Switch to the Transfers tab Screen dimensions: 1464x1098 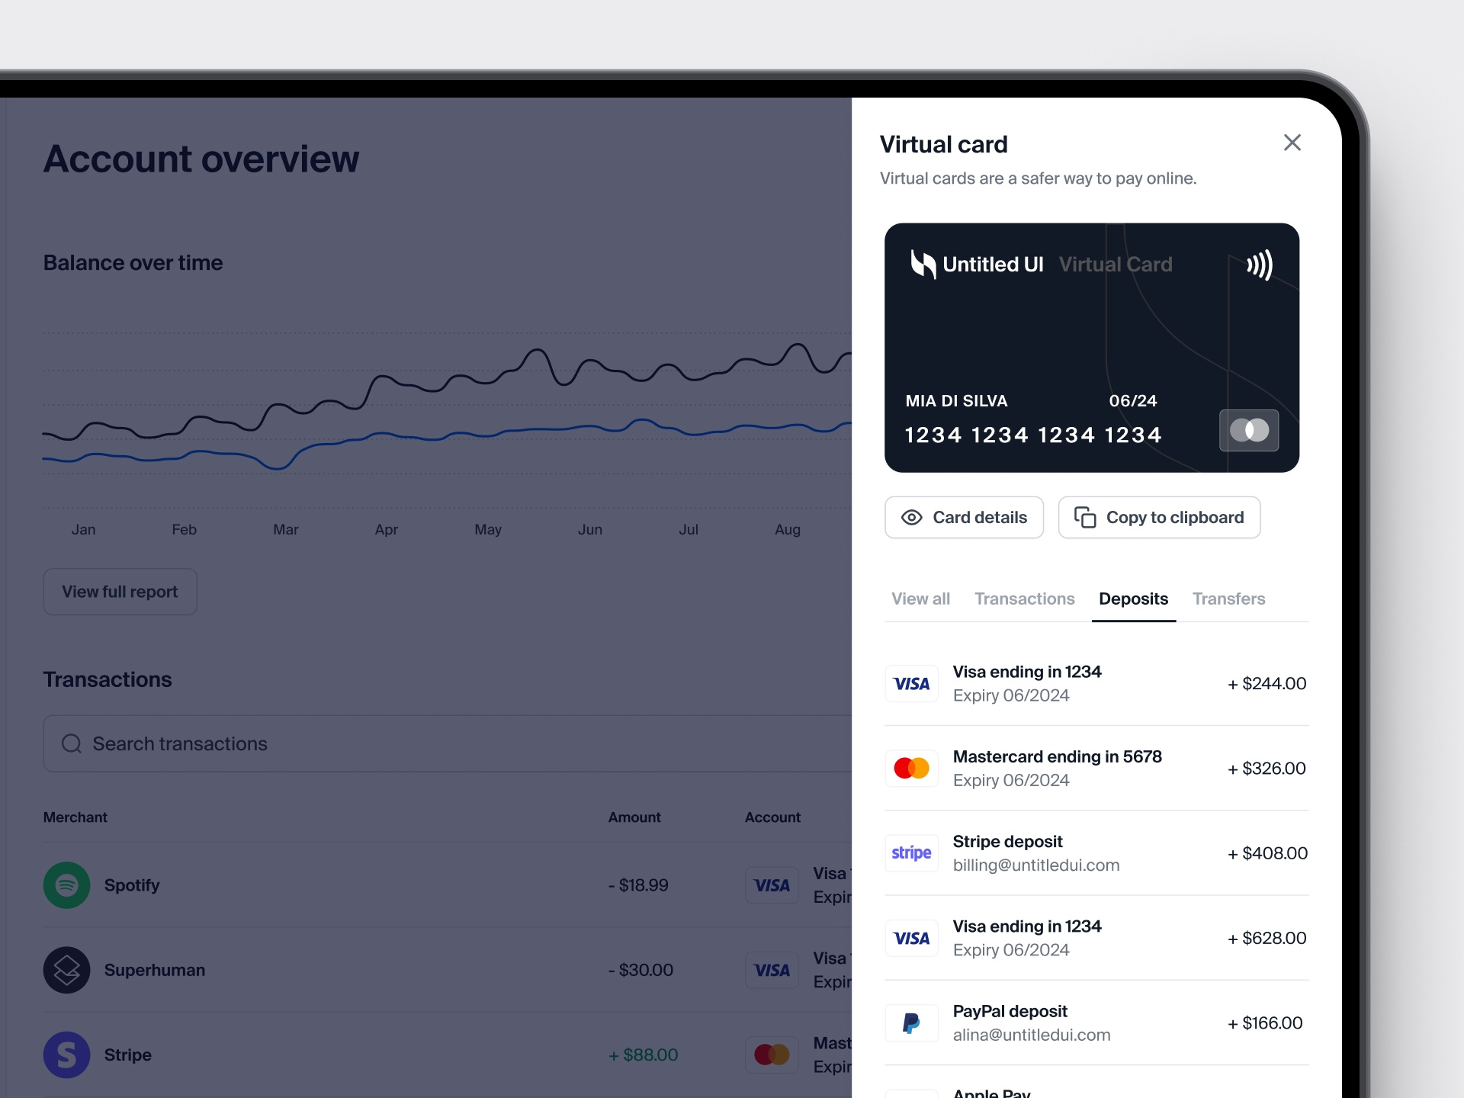1228,599
